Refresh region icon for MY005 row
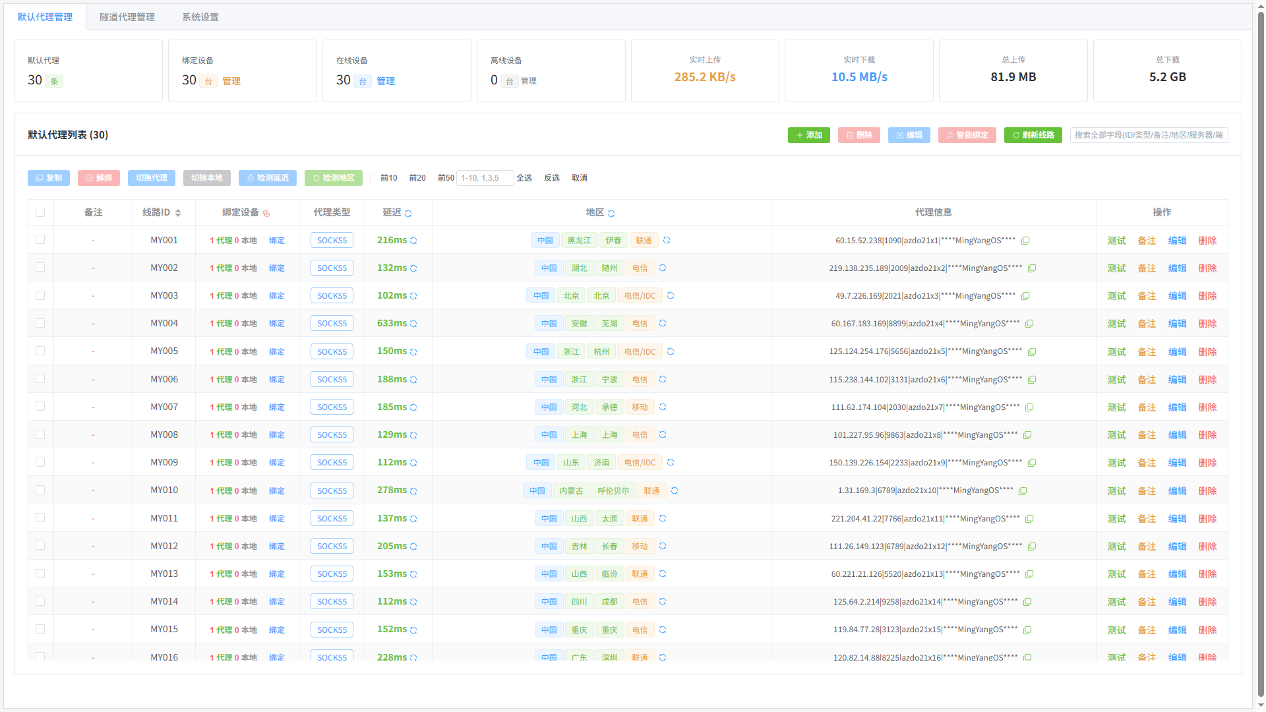 click(671, 351)
